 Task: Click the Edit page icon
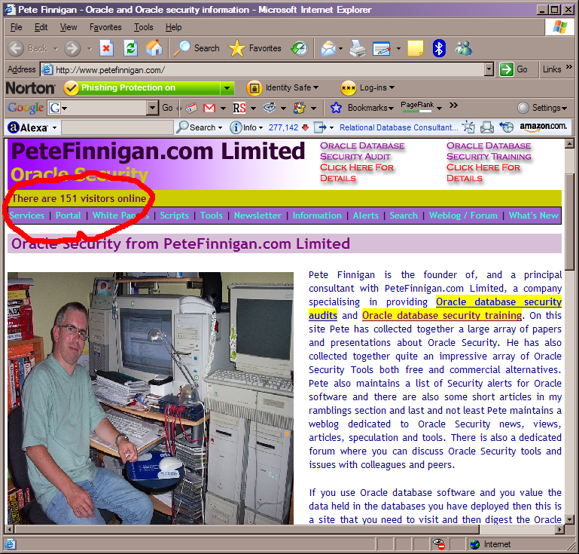(x=382, y=49)
